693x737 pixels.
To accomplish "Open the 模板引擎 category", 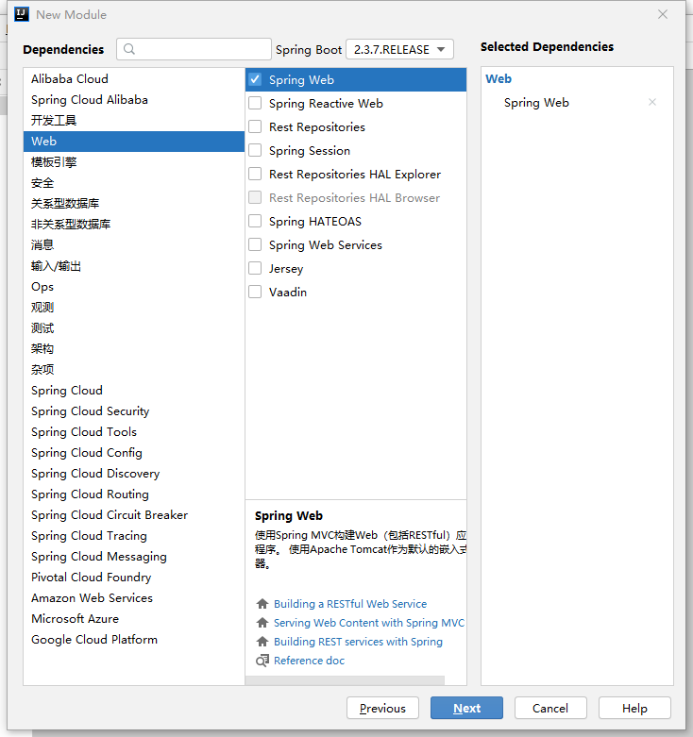I will tap(134, 161).
